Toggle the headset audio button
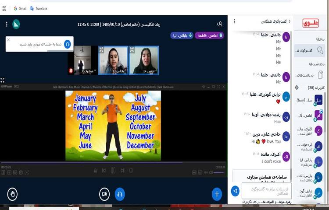 point(120,194)
